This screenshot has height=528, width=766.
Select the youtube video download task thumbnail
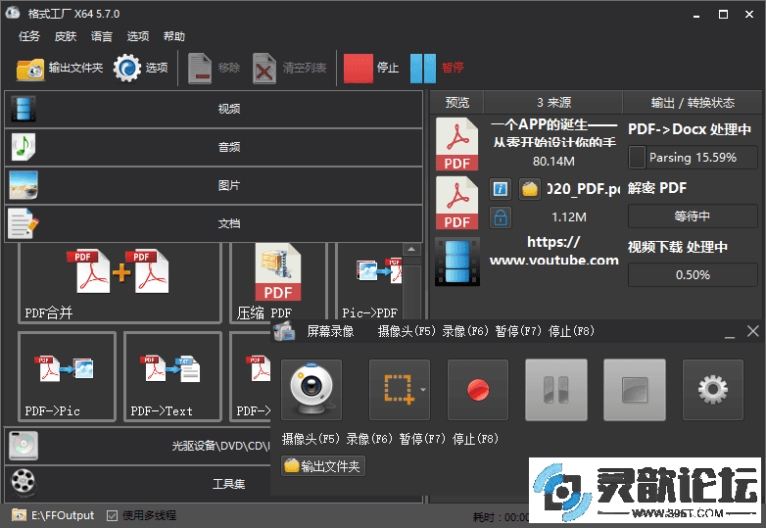tap(457, 262)
